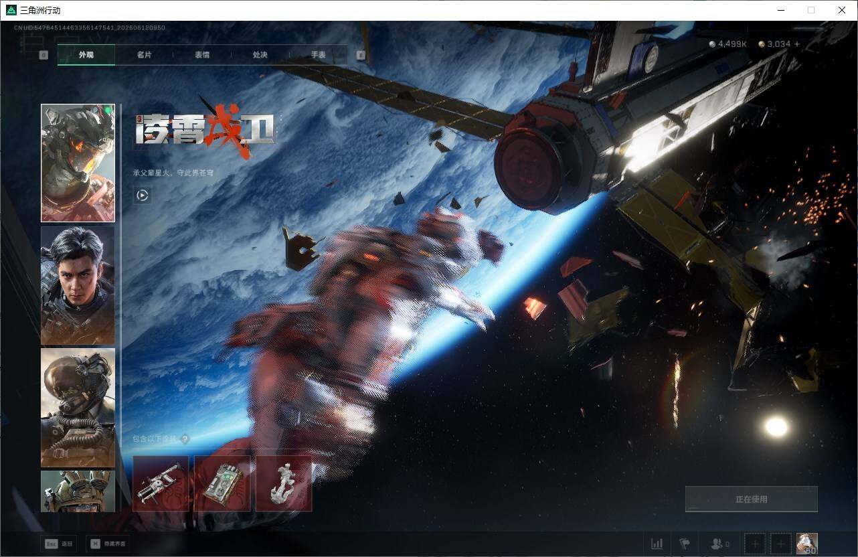
Task: Click the E key next-tab icon
Action: [x=361, y=55]
